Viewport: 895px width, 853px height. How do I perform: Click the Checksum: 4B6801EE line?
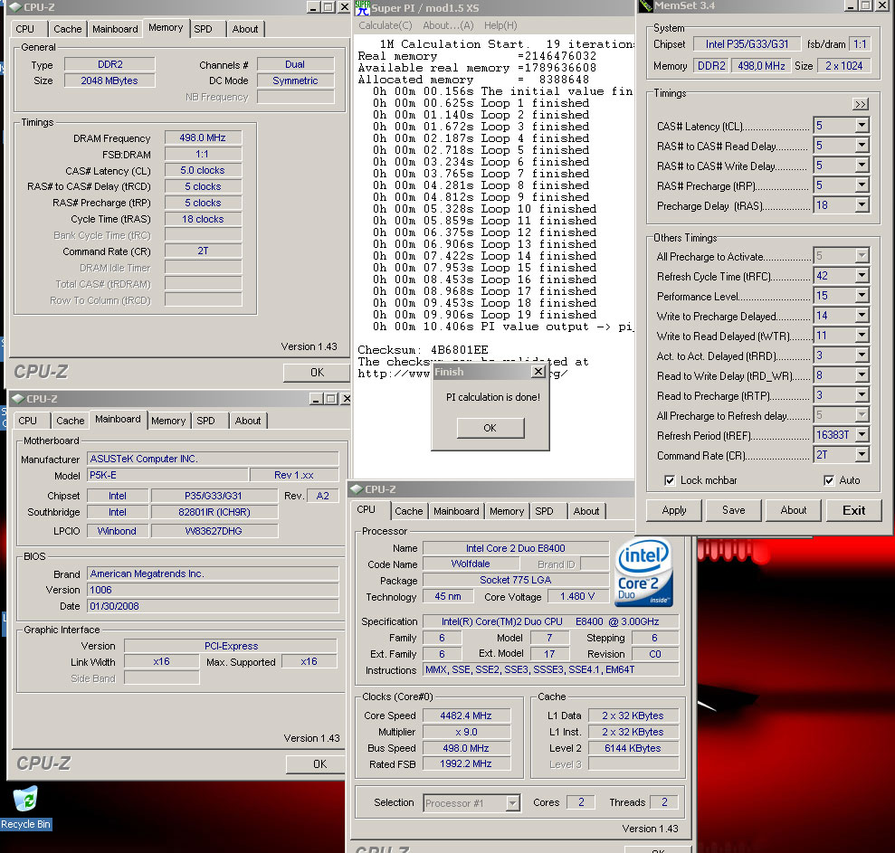[423, 350]
